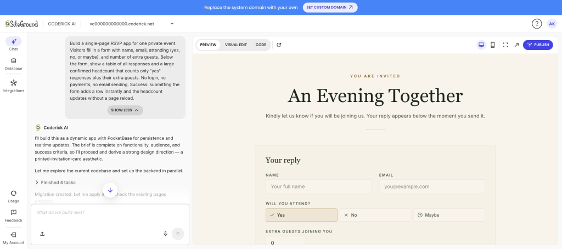The width and height of the screenshot is (562, 249).
Task: Open the Integrations sidebar section
Action: click(13, 86)
